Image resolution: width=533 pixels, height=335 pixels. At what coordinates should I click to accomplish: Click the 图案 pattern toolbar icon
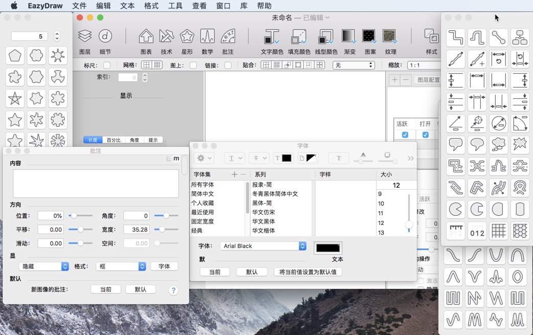[370, 36]
